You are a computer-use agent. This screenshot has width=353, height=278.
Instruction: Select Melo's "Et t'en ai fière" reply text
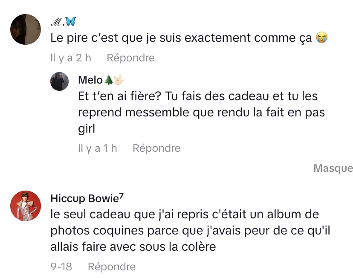click(x=198, y=112)
